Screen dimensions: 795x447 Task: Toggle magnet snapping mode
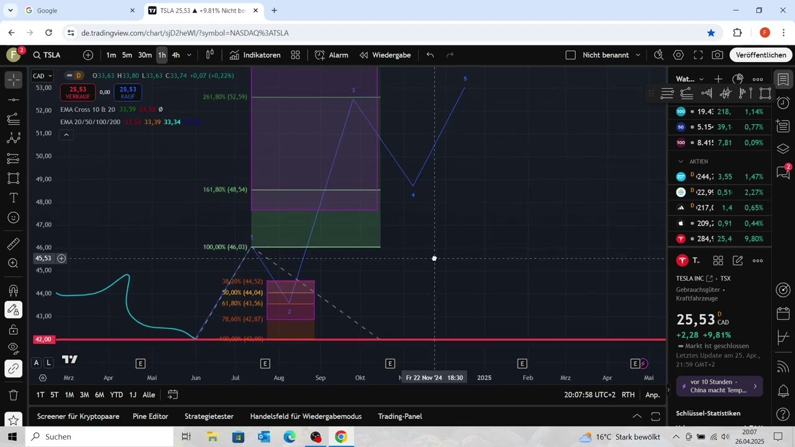[x=14, y=291]
